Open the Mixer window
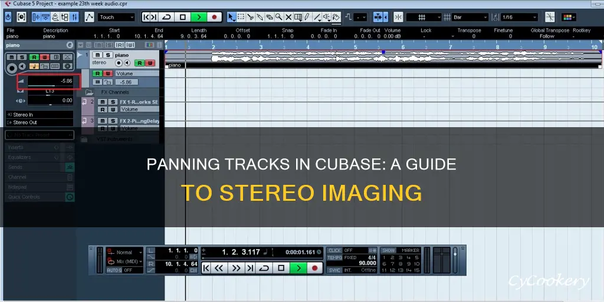604x302 pixels. 74,17
